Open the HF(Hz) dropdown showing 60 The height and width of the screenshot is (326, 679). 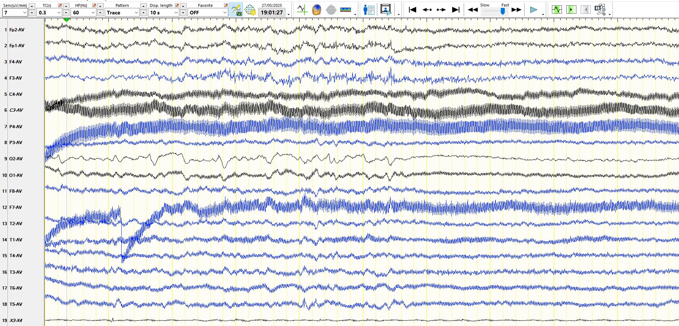pos(84,13)
